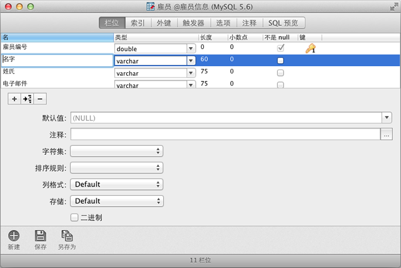Click the primary key icon for 雇员编号

(x=310, y=48)
